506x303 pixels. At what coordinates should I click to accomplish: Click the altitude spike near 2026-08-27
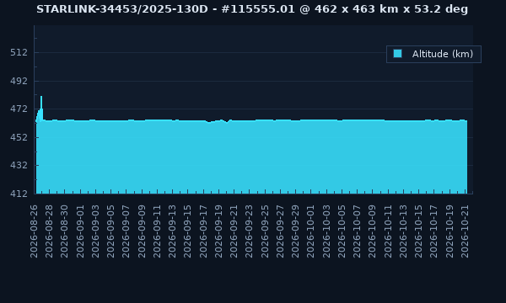[x=41, y=103]
